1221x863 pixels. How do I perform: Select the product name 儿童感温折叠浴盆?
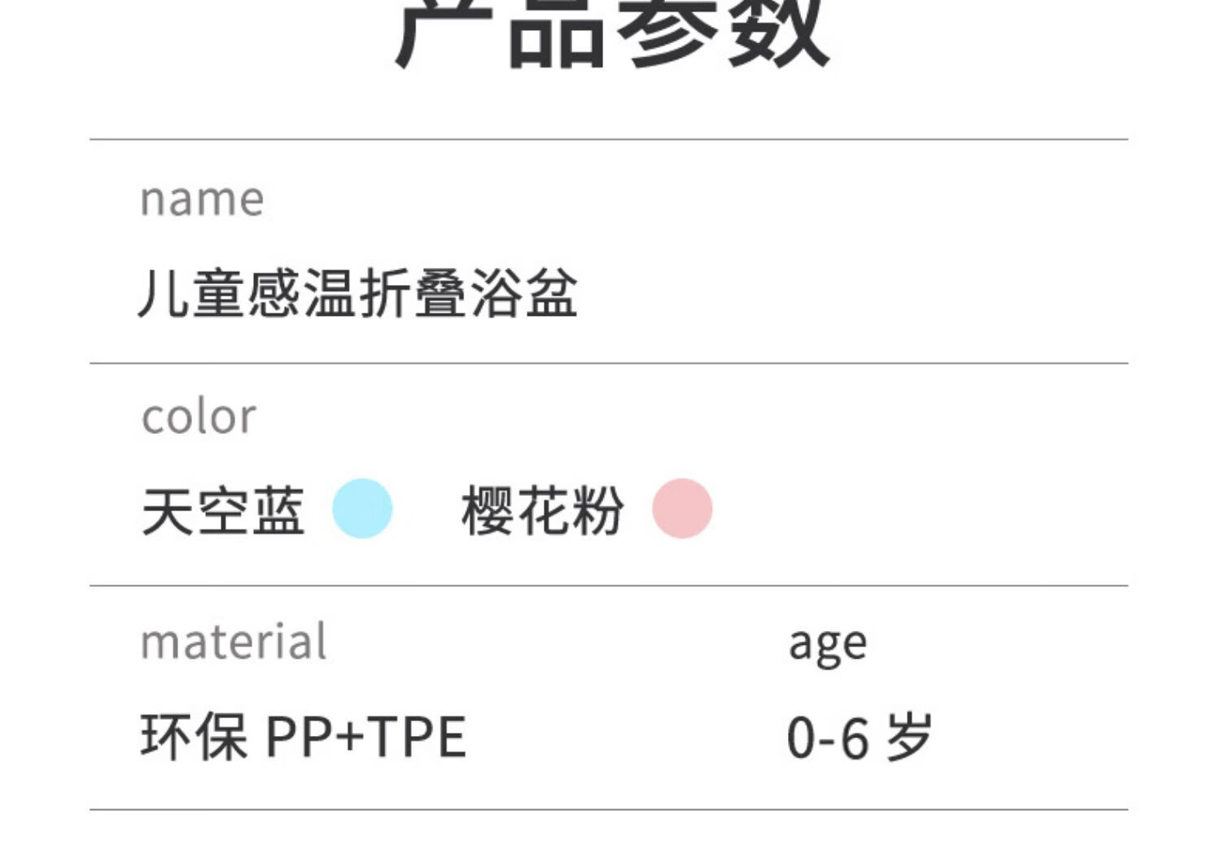(359, 293)
